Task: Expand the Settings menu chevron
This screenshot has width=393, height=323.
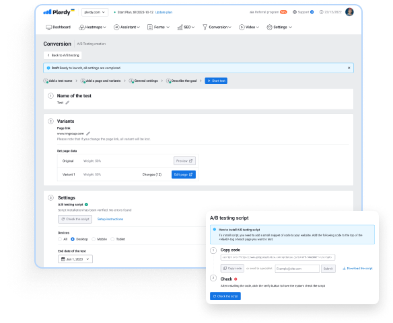Action: [290, 28]
